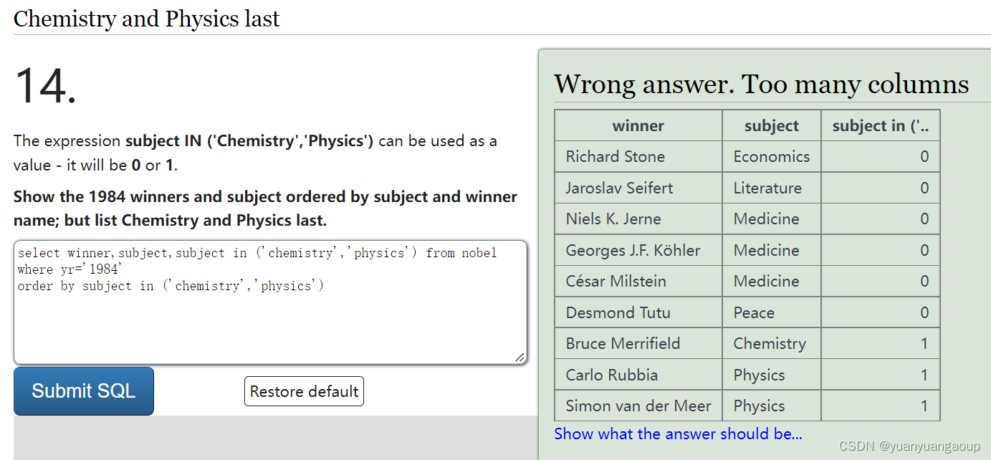The image size is (991, 460).
Task: Click the Restore default button
Action: [x=304, y=391]
